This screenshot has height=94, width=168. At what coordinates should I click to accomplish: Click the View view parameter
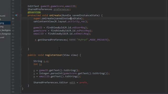pyautogui.click(x=70, y=55)
